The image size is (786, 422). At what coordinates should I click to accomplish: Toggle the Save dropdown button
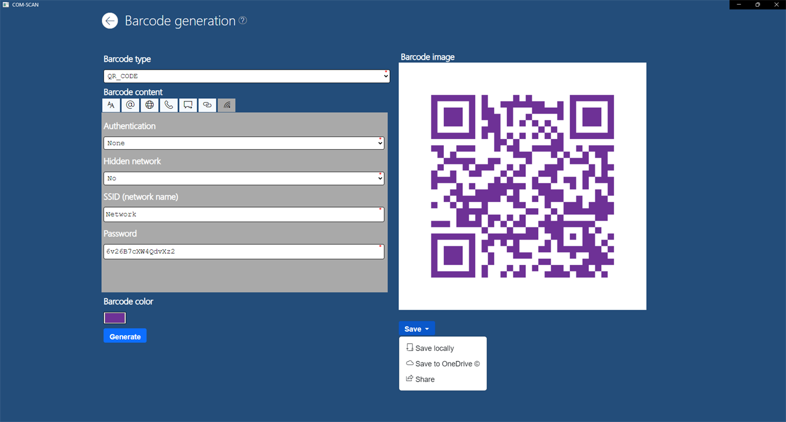pos(417,329)
